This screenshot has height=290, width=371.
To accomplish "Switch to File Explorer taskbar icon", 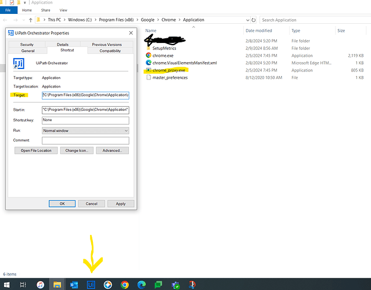I will click(x=57, y=285).
